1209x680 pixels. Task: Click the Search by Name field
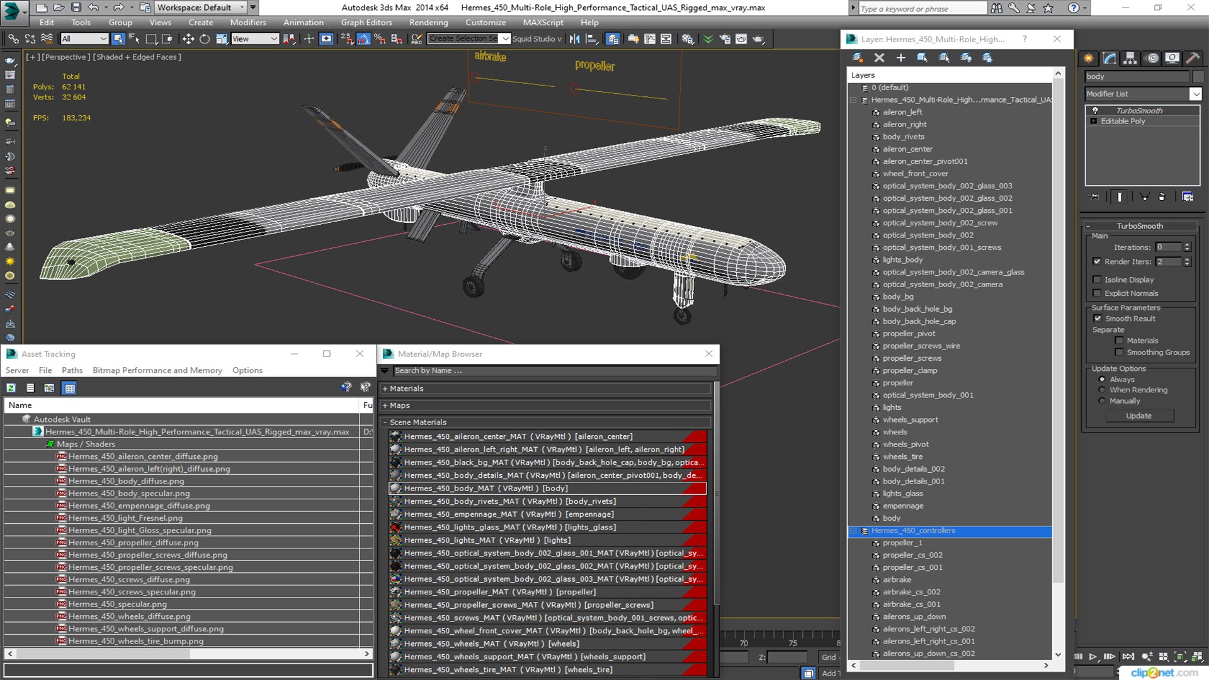tap(554, 371)
